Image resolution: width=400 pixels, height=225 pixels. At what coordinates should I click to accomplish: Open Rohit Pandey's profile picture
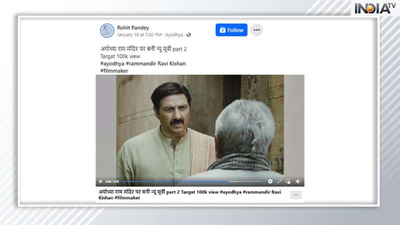pyautogui.click(x=107, y=31)
